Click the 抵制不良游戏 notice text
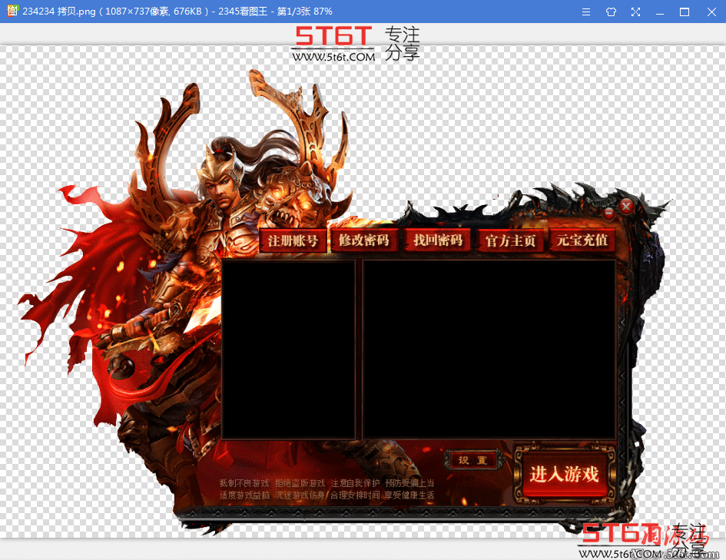Viewport: 726px width, 560px height. click(x=244, y=483)
